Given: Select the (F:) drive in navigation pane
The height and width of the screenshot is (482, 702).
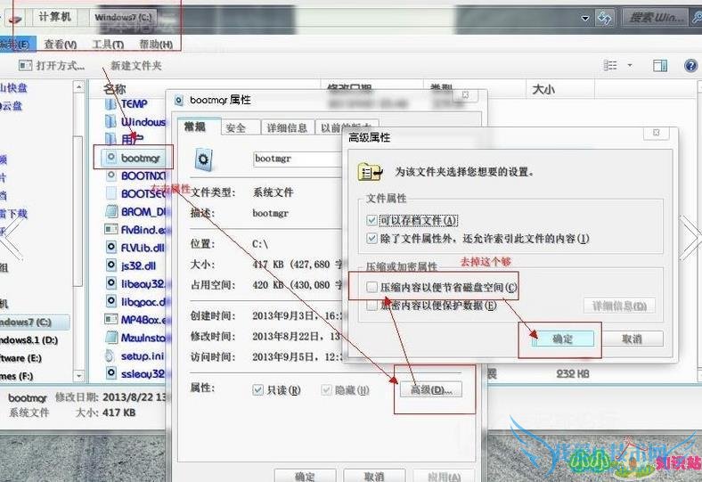Looking at the screenshot, I should click(x=17, y=376).
